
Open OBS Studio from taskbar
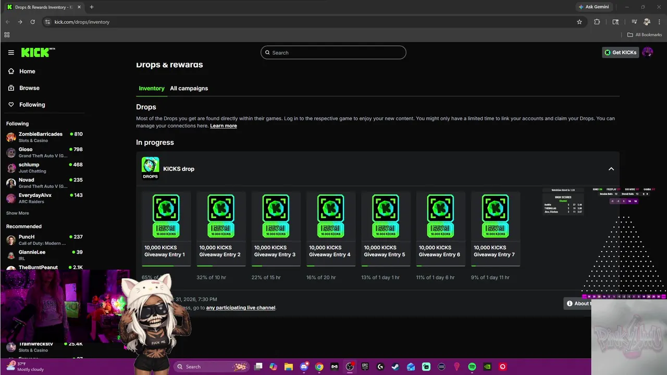click(350, 367)
